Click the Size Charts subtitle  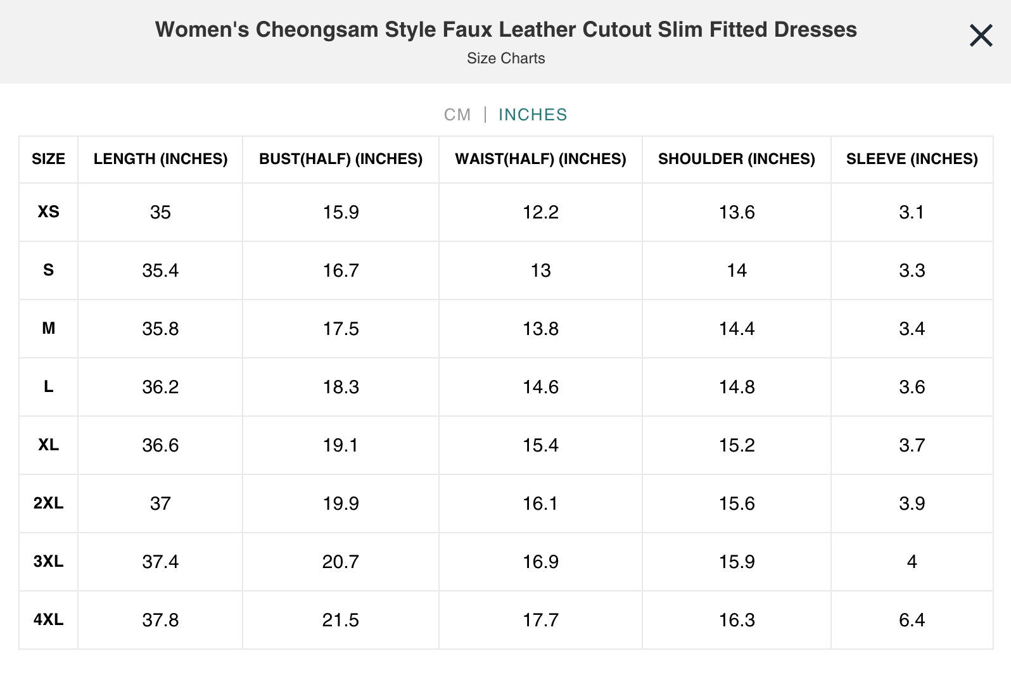tap(505, 58)
